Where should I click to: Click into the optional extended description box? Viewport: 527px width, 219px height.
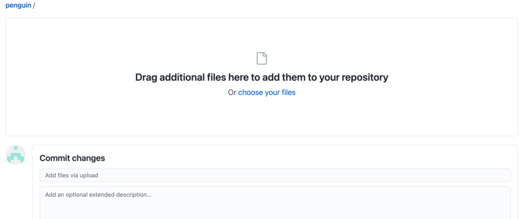pos(275,203)
